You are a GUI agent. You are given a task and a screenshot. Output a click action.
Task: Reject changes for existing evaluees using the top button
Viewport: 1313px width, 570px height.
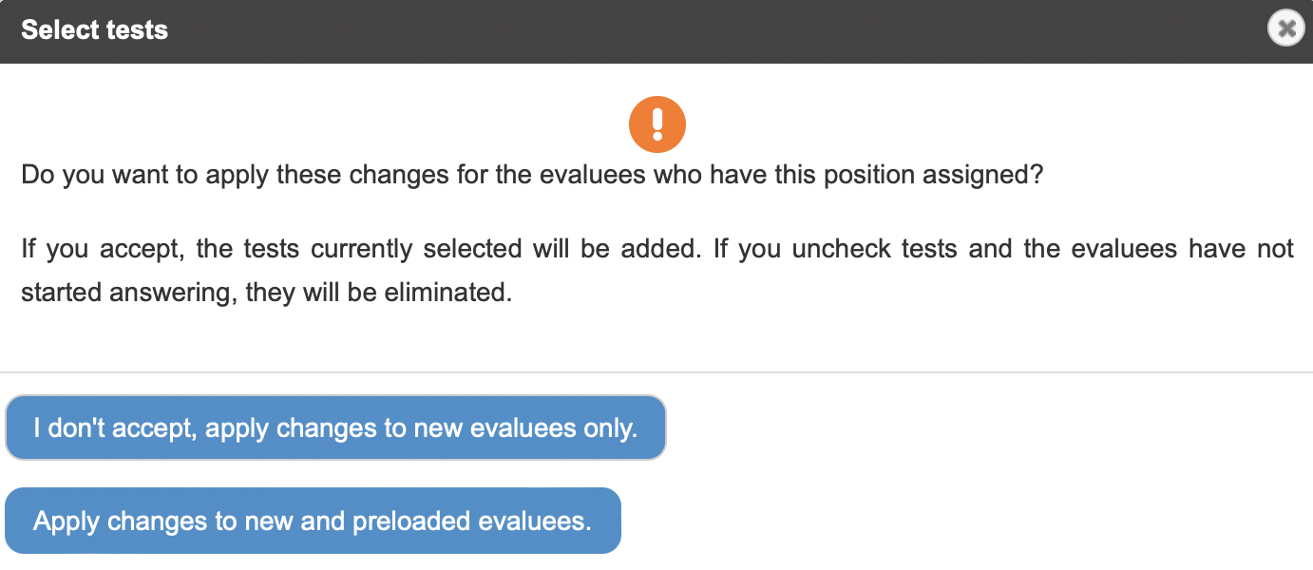pos(336,427)
